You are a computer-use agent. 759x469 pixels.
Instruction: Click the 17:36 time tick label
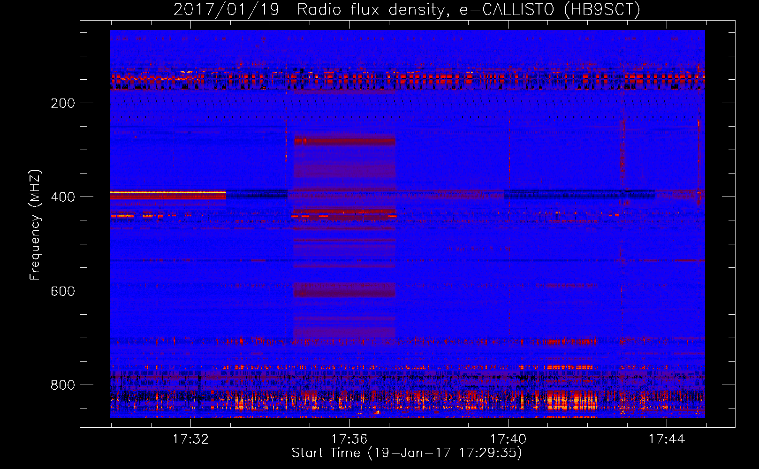coord(349,439)
